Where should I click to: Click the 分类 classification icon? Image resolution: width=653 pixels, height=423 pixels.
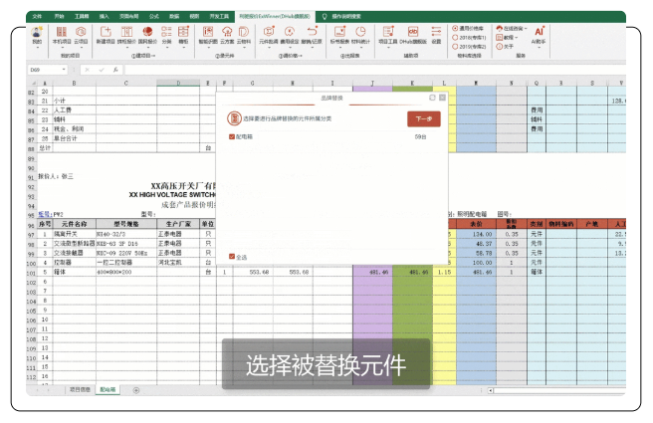pos(166,32)
